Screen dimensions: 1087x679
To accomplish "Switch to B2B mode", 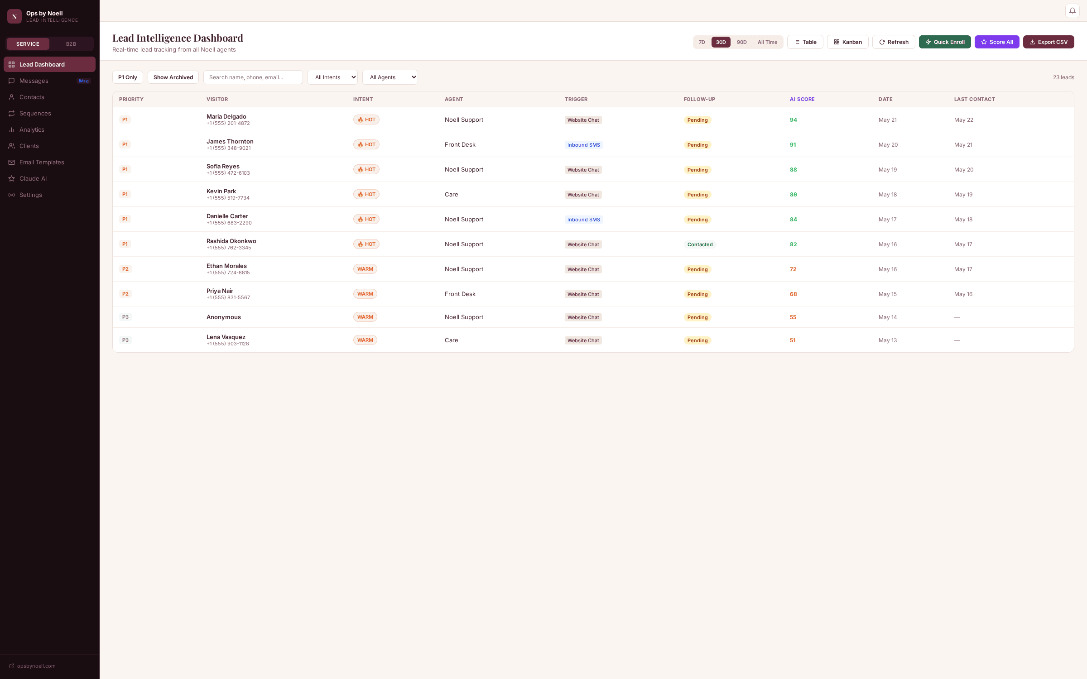I will pyautogui.click(x=71, y=44).
